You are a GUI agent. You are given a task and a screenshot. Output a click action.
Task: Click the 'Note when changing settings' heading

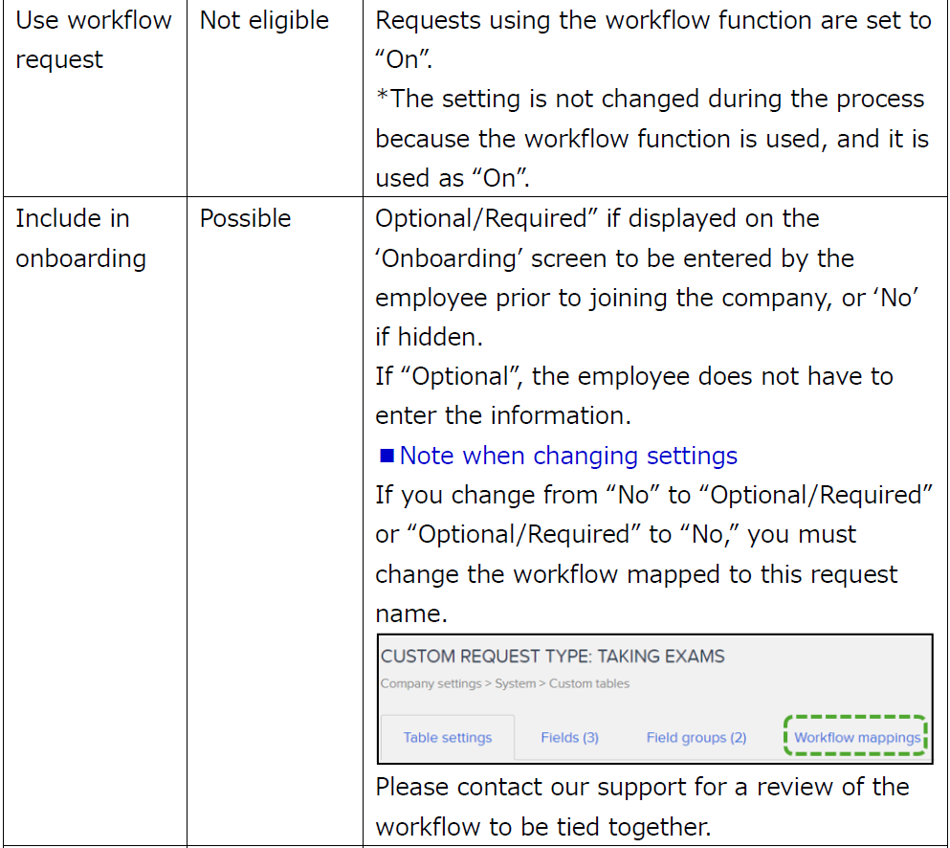(568, 456)
